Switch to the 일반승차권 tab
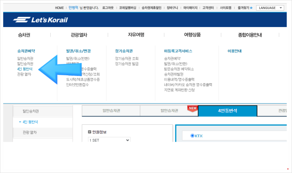 point(111,111)
